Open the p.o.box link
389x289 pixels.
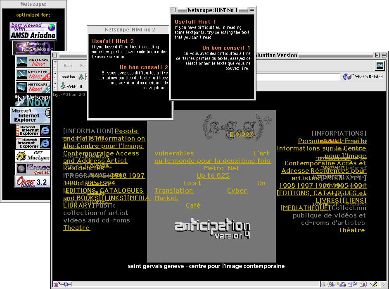click(242, 134)
